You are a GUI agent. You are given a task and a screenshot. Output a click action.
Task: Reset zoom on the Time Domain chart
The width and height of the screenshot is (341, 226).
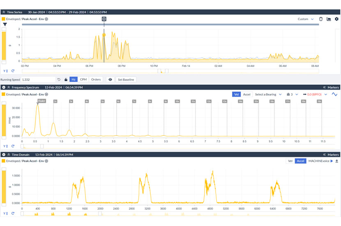click(x=13, y=214)
